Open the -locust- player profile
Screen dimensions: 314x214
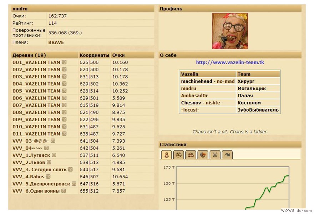click(x=190, y=110)
